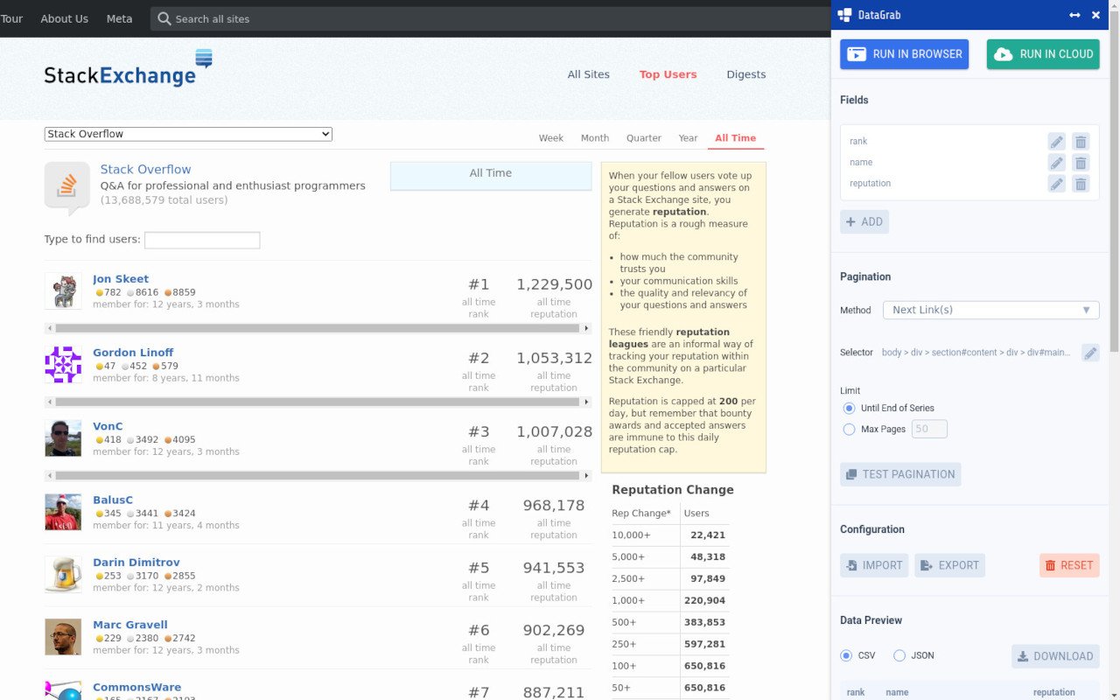The width and height of the screenshot is (1120, 700).
Task: Open Marc Gravell's profile link
Action: click(130, 625)
